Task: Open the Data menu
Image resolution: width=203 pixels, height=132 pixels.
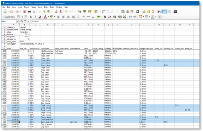Action: pyautogui.click(x=46, y=7)
